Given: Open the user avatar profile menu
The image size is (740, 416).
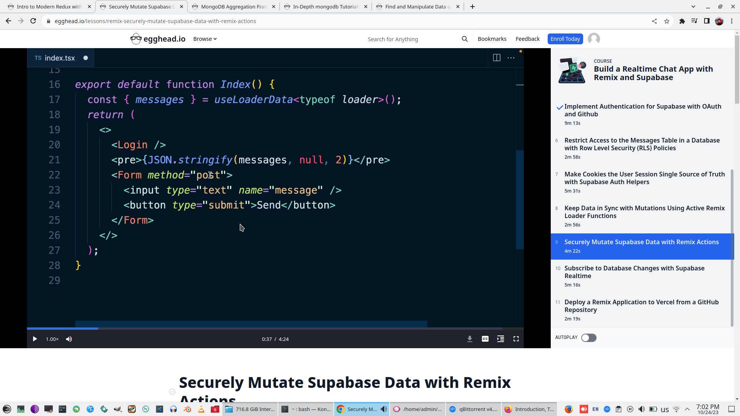Looking at the screenshot, I should coord(594,39).
